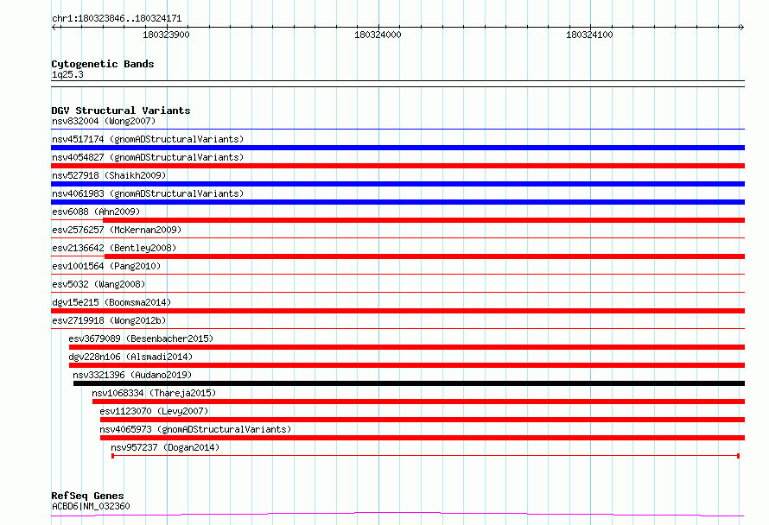Open the Cytogenetic Bands track title
Screen dimensions: 769x525
103,64
